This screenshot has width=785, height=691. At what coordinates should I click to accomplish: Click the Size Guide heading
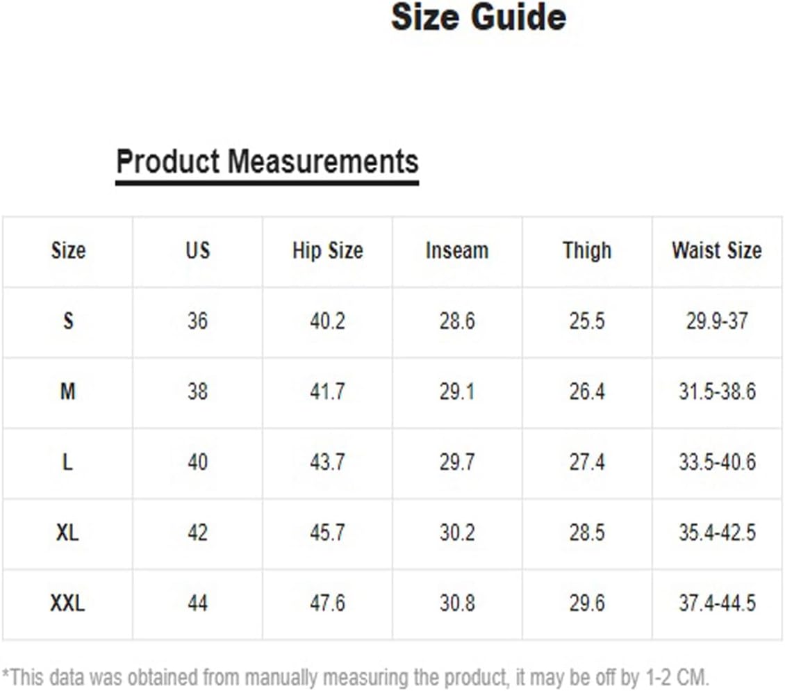(x=478, y=17)
